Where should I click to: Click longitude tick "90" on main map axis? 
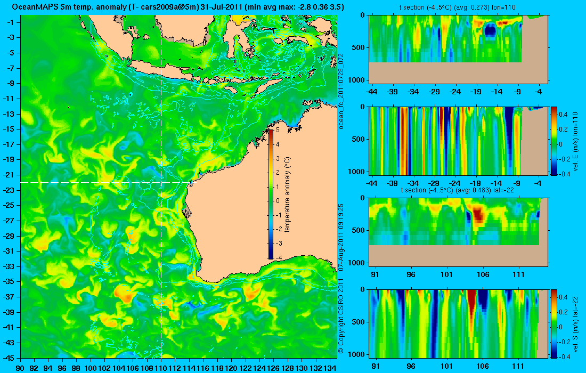pos(20,368)
